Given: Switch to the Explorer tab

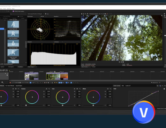Looking at the screenshot, I should click(2, 67).
